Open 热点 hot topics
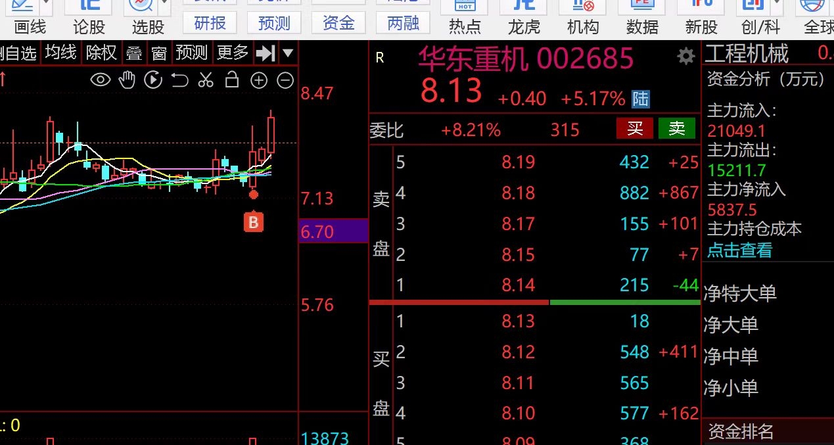 465,27
